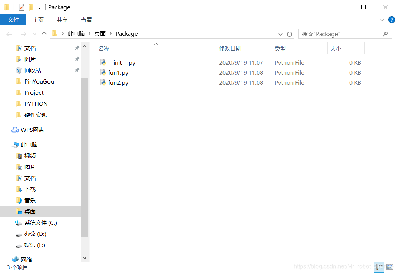Open the 主页 ribbon tab
397x273 pixels.
pyautogui.click(x=38, y=20)
